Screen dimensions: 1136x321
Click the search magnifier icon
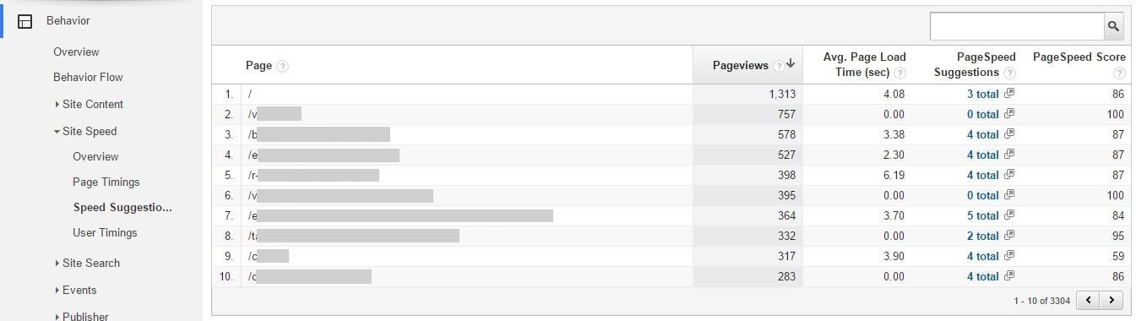pos(1114,26)
